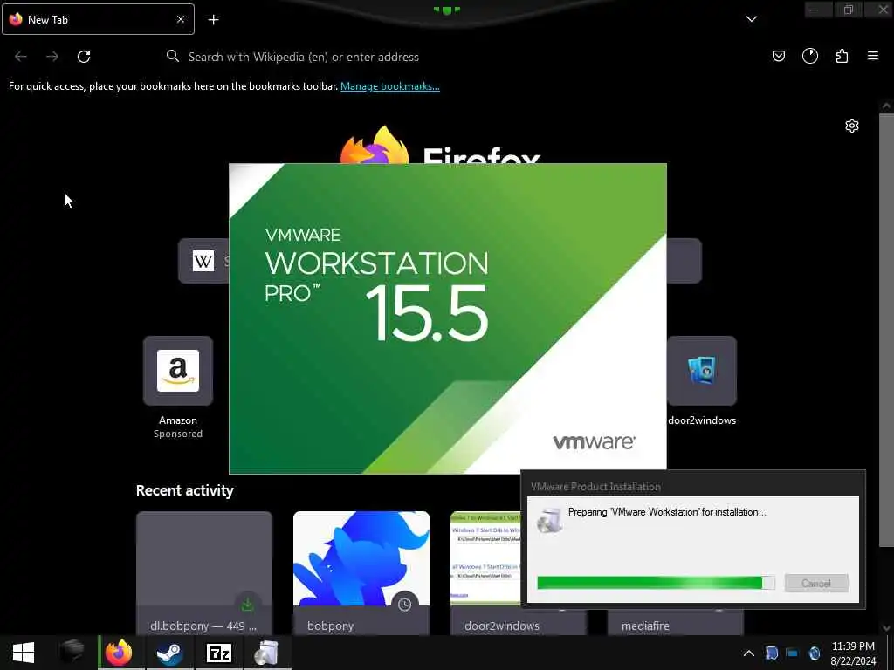Open Manage bookmarks link

[x=390, y=86]
